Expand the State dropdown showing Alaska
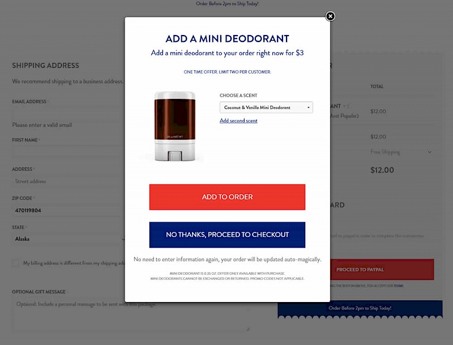This screenshot has width=453, height=345. (69, 239)
